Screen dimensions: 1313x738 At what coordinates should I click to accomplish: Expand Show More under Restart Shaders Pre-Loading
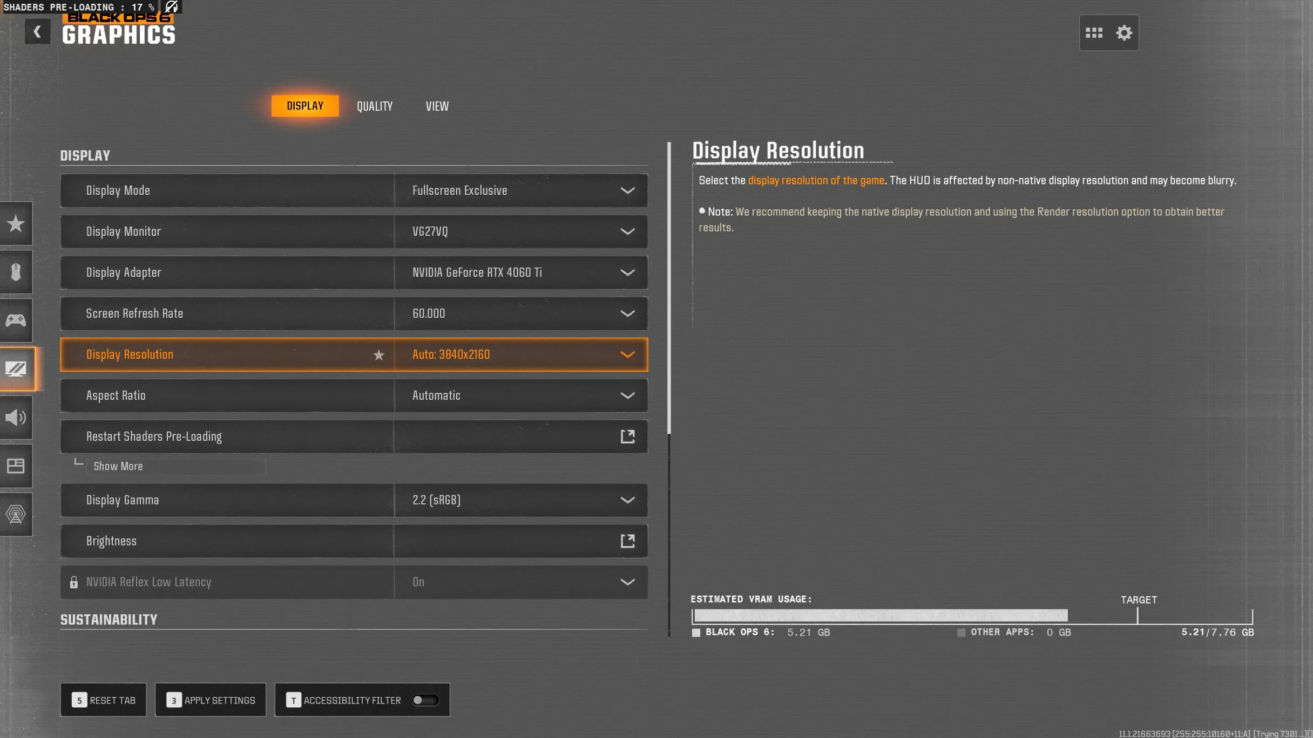coord(118,466)
